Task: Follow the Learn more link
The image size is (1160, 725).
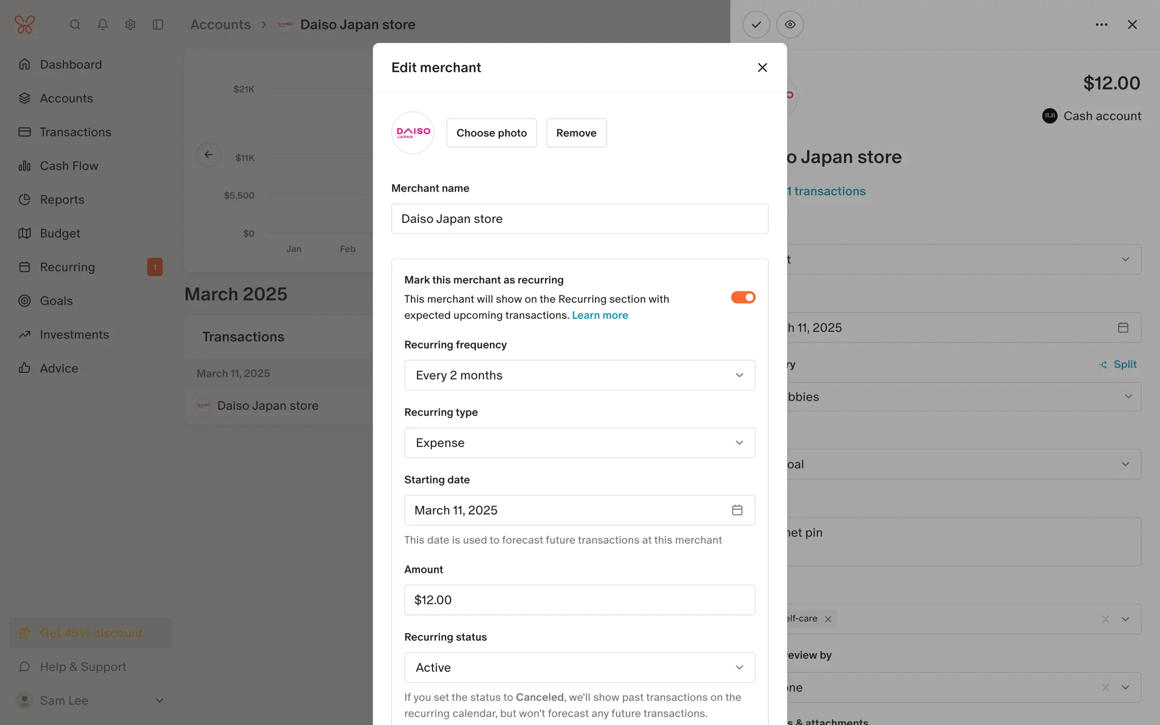Action: pyautogui.click(x=600, y=315)
